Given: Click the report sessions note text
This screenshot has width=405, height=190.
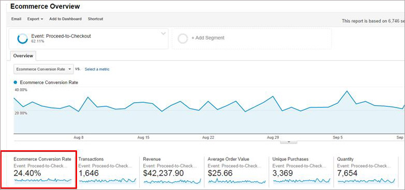Looking at the screenshot, I should [373, 21].
